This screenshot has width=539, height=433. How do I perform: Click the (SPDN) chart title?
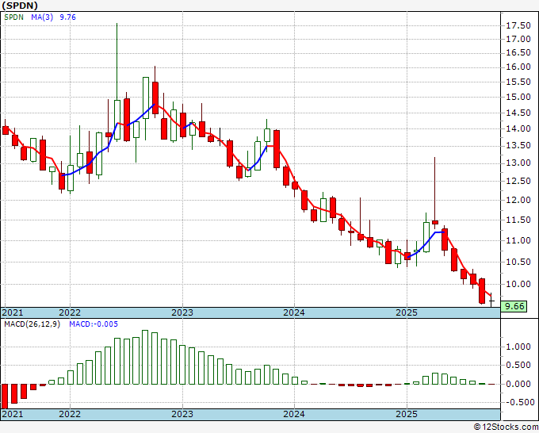click(27, 6)
